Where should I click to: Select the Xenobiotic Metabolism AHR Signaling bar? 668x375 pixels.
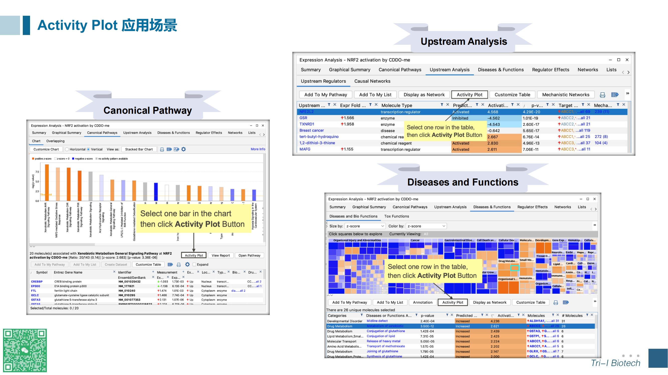(47, 182)
